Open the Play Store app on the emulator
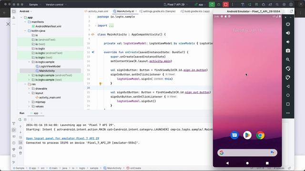Viewport: 305px width, 171px height. pyautogui.click(x=247, y=135)
